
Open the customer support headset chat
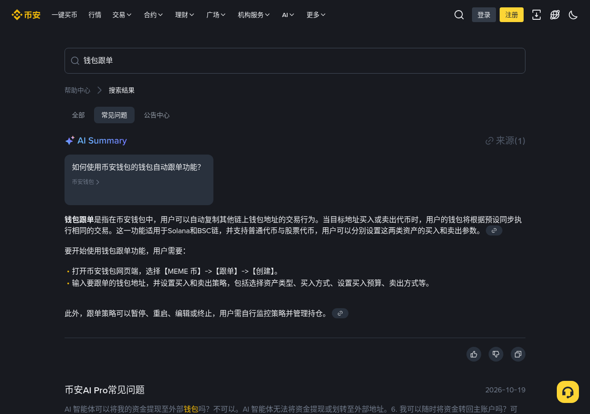(568, 392)
